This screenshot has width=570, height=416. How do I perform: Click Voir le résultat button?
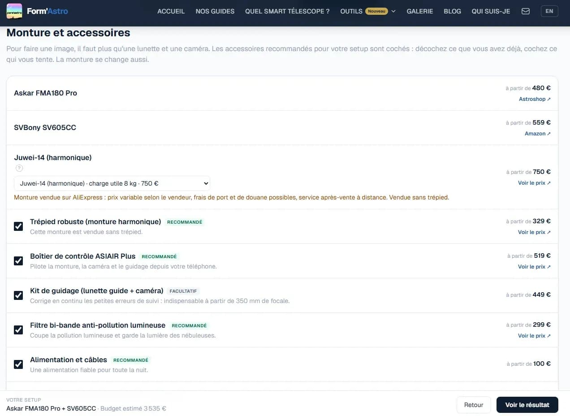(x=527, y=405)
